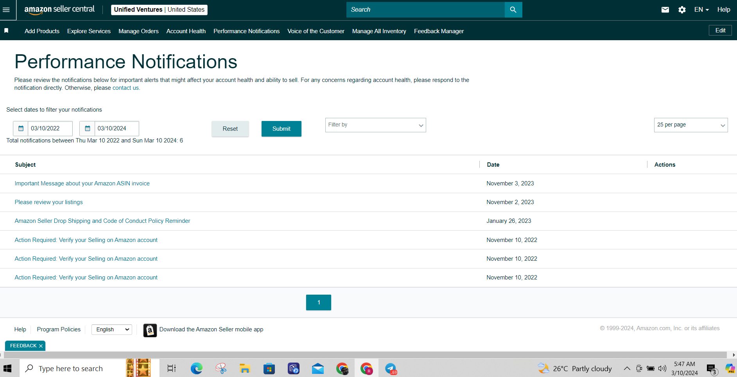Open the Windows notification center icon
The width and height of the screenshot is (737, 377).
click(x=712, y=369)
